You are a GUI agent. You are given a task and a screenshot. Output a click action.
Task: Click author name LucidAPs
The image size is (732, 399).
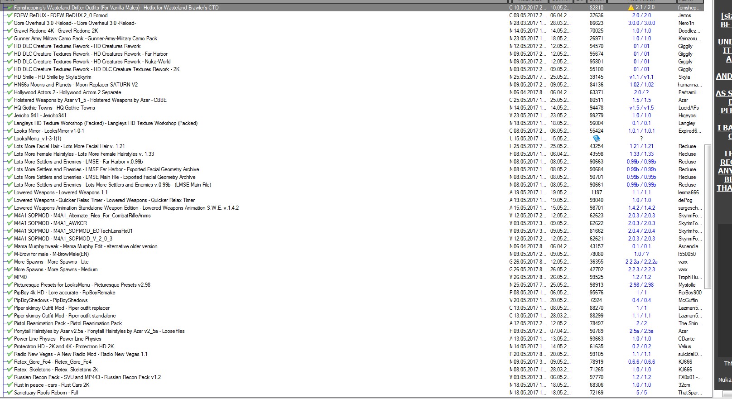[689, 108]
